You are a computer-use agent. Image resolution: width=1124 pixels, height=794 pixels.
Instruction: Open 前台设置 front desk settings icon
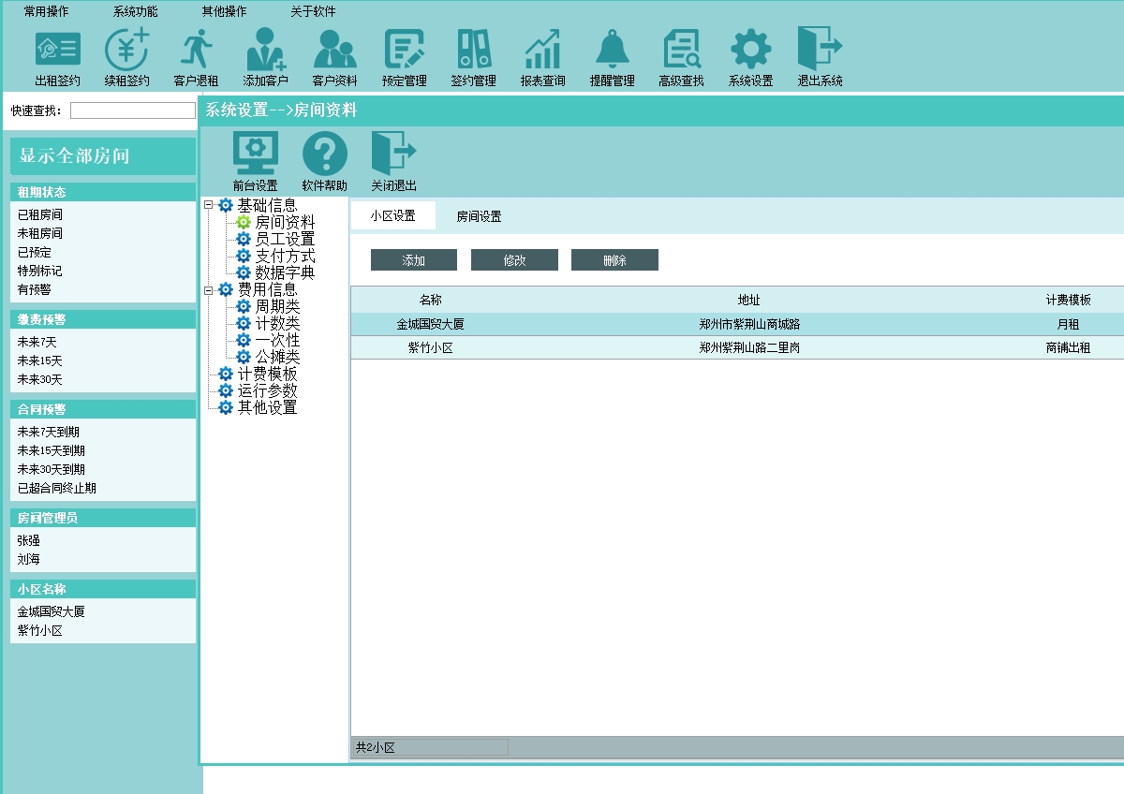tap(255, 154)
